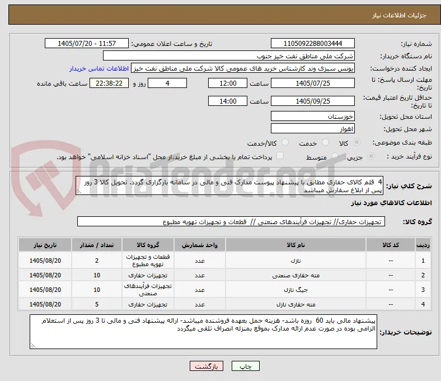The width and height of the screenshot is (441, 381).
Task: Click the شماره نیاز field 1105092288003444
Action: pos(313,43)
